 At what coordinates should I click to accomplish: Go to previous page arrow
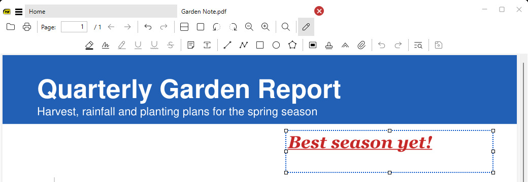(x=111, y=27)
